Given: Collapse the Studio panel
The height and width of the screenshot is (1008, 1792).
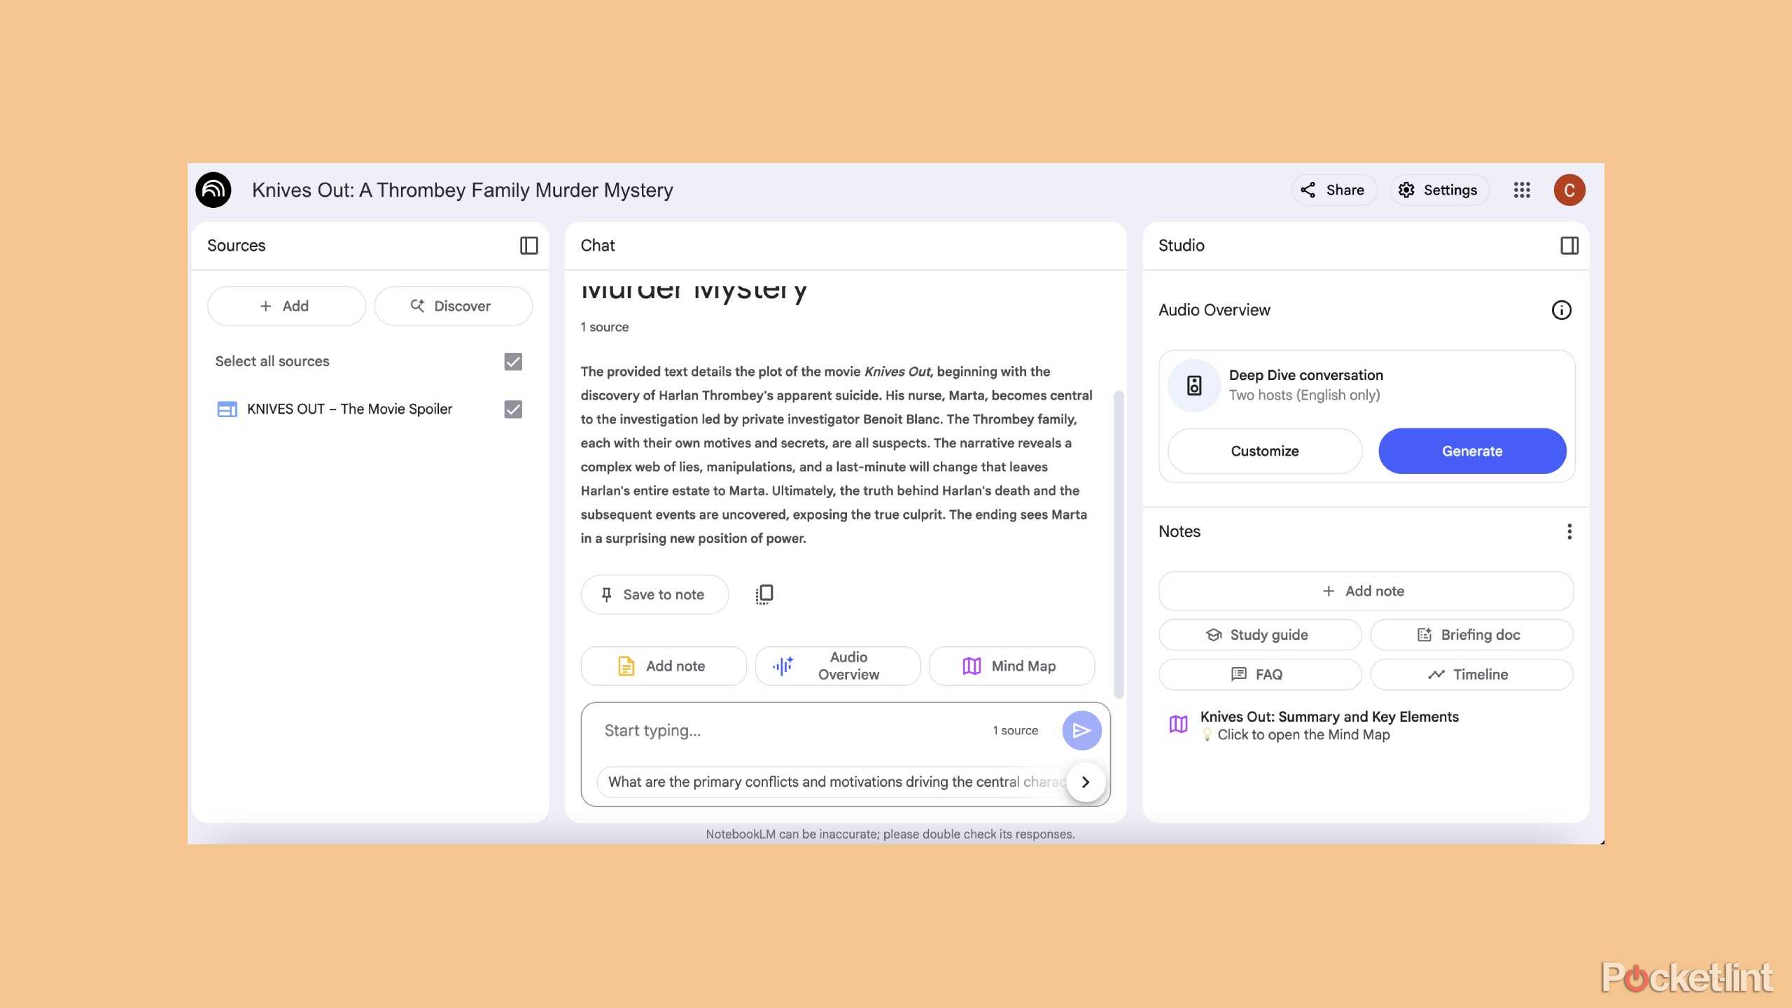Looking at the screenshot, I should point(1570,246).
